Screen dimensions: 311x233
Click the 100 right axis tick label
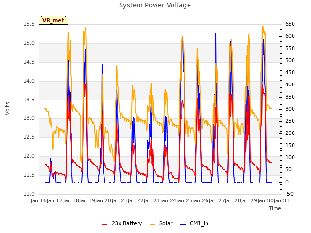[x=290, y=157]
